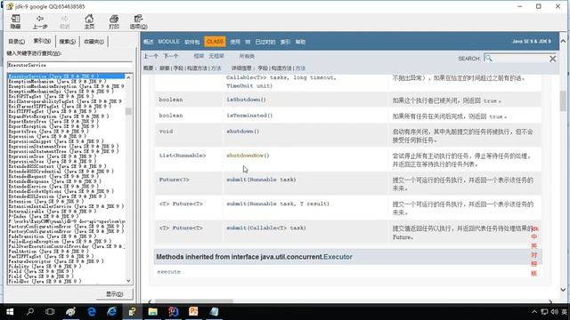Go back with the 上一步 toolbar icon
This screenshot has width=570, height=320.
coord(40,21)
